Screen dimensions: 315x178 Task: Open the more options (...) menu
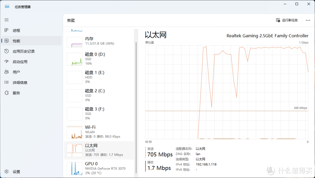click(308, 20)
